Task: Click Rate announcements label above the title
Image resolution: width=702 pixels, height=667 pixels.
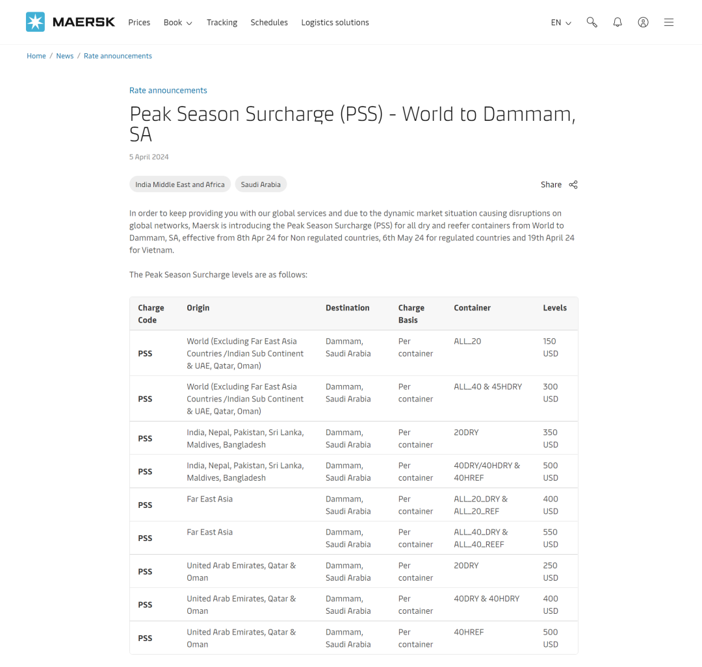Action: [x=168, y=90]
